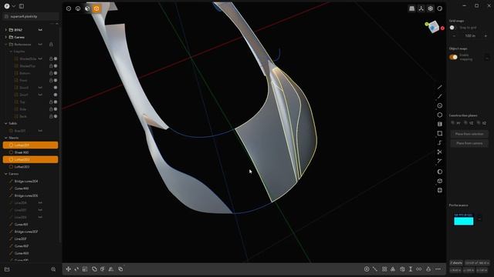
Task: Click the Plane from camera button
Action: (x=469, y=143)
